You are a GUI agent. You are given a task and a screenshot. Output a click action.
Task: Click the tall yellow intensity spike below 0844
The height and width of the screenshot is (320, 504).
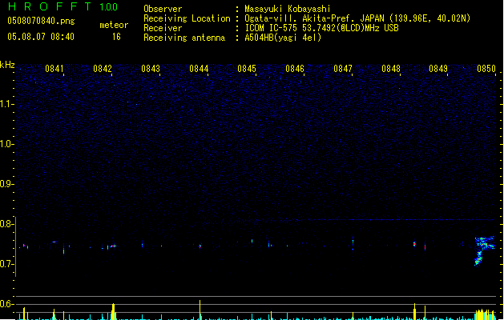click(x=200, y=310)
